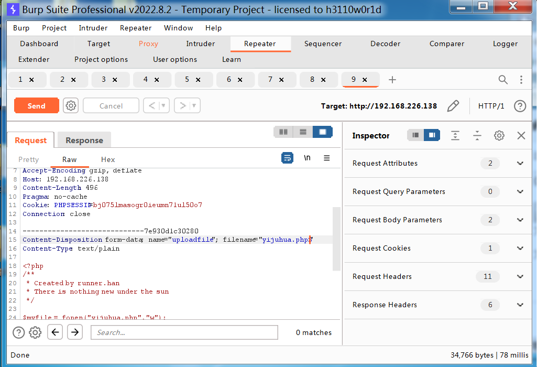
Task: Go back in request history
Action: [152, 105]
